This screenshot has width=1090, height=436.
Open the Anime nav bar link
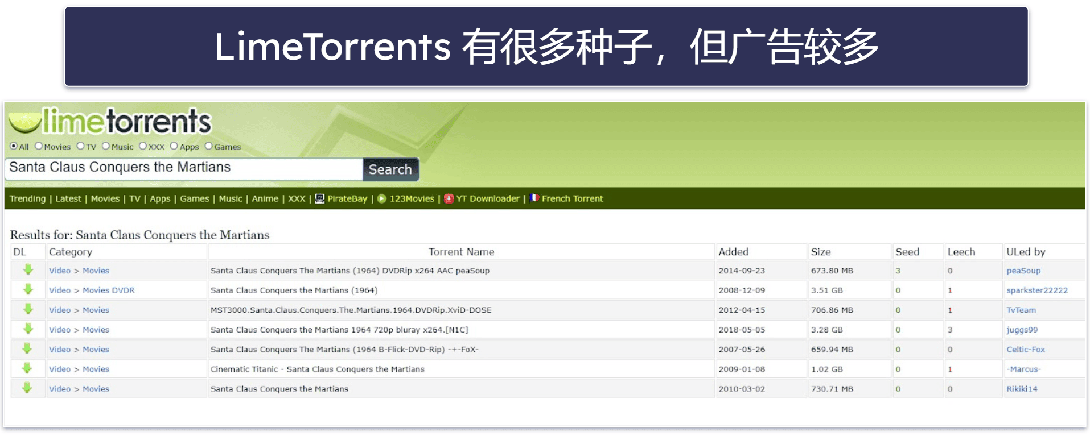point(265,198)
